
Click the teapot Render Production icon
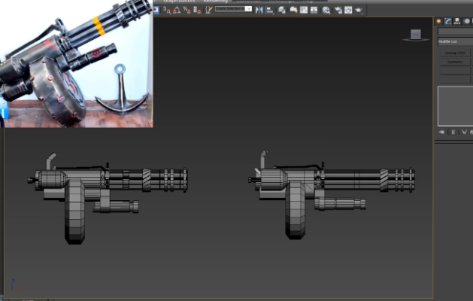pyautogui.click(x=359, y=10)
